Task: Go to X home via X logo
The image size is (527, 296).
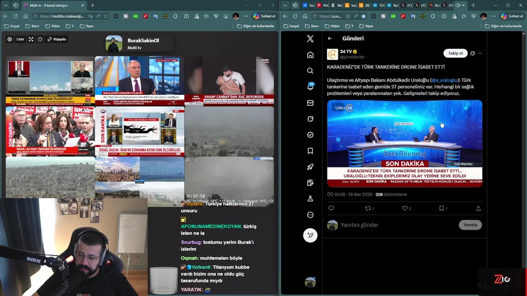Action: coord(310,39)
